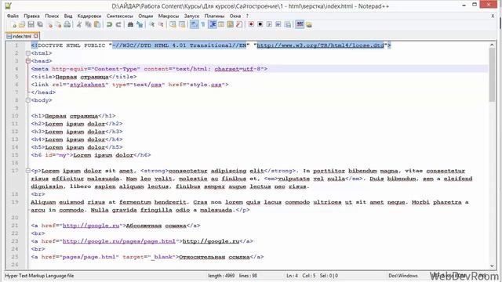Paste from clipboard using the Paste icon
Image resolution: width=502 pixels, height=282 pixels.
(x=97, y=24)
